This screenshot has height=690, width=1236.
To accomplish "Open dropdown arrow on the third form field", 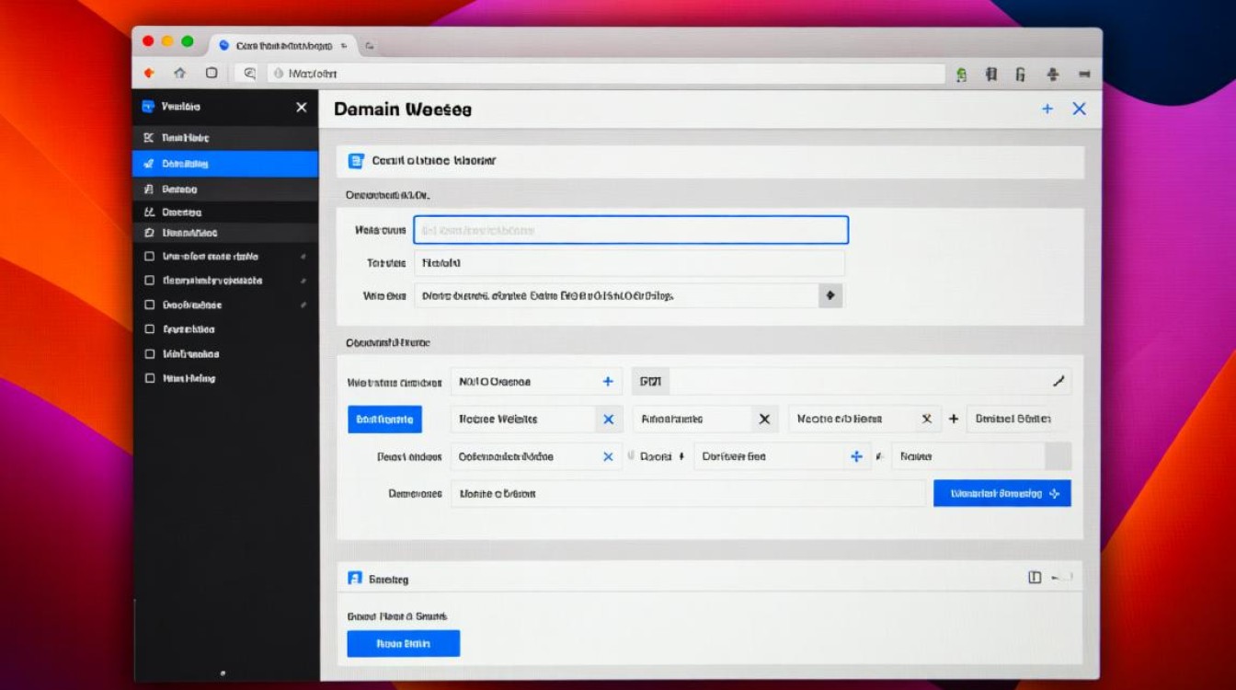I will click(830, 295).
